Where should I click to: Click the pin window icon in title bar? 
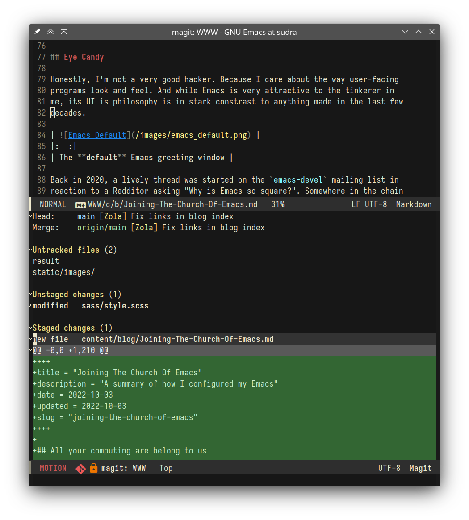point(37,32)
